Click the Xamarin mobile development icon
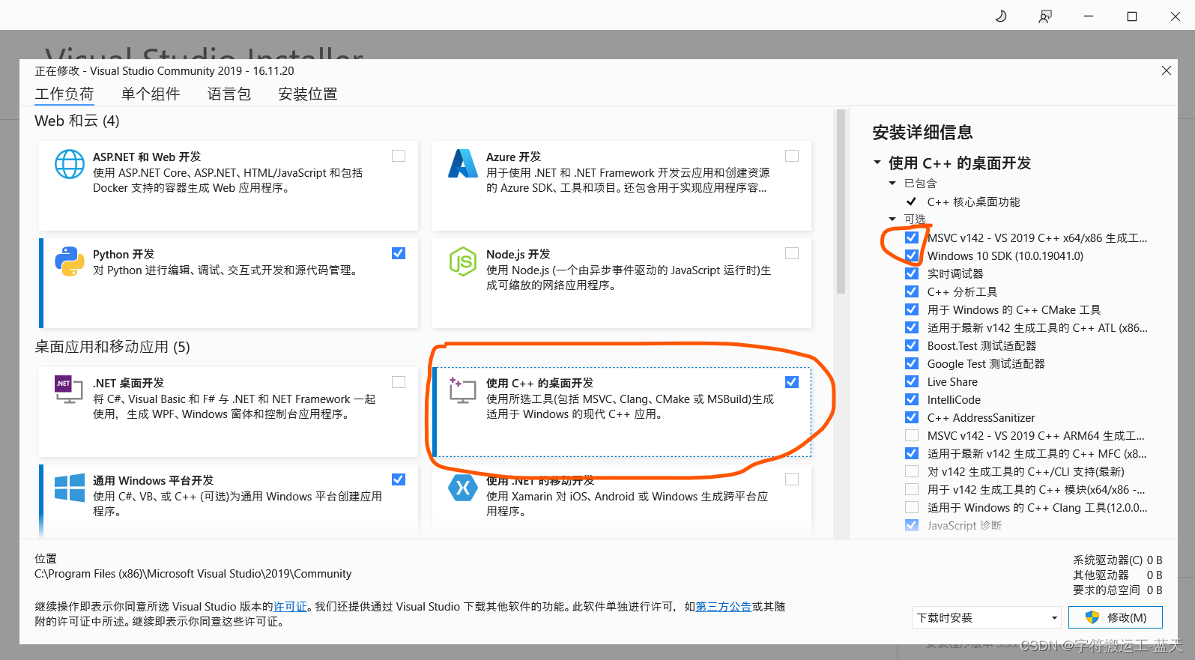 463,488
